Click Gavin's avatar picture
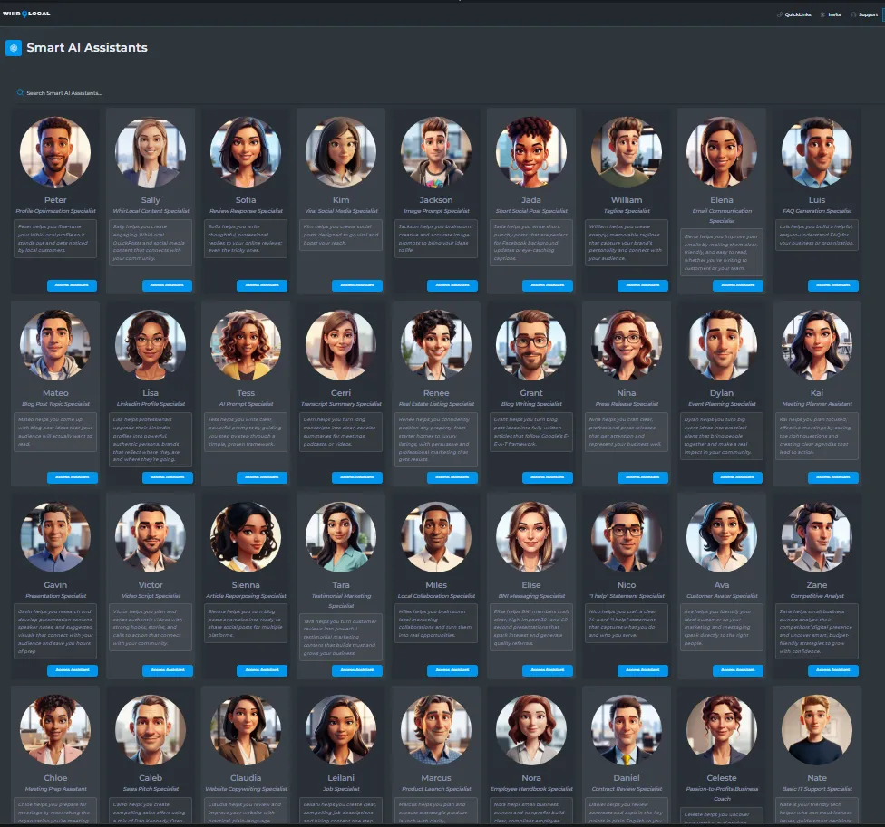The width and height of the screenshot is (885, 827). click(55, 537)
